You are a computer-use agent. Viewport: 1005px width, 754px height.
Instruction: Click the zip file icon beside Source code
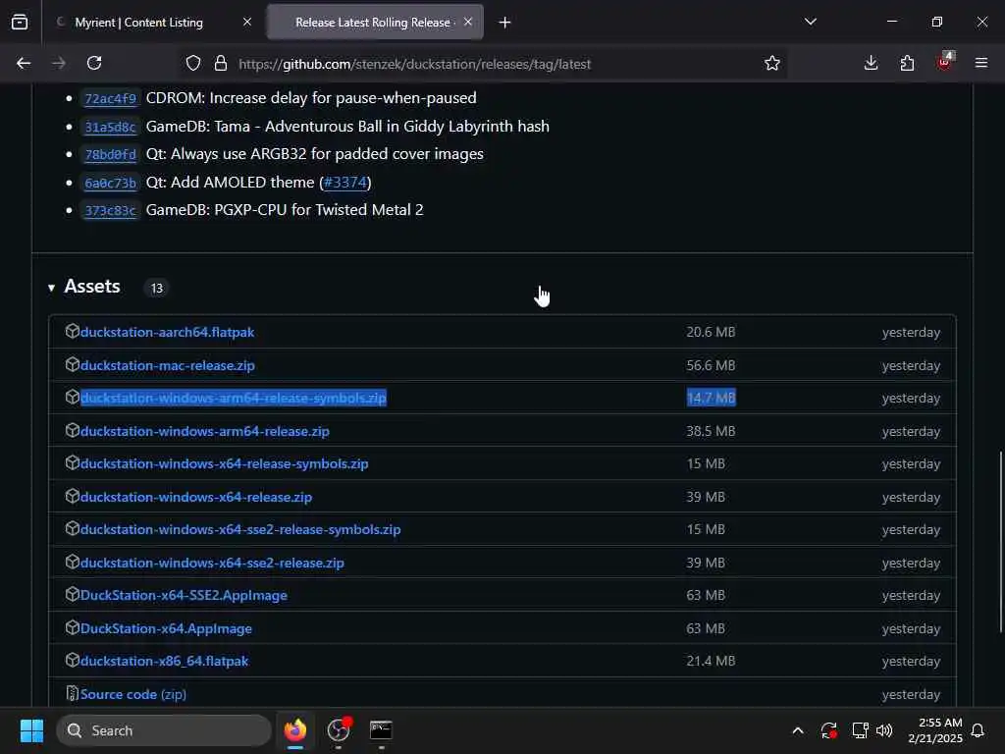pyautogui.click(x=73, y=693)
